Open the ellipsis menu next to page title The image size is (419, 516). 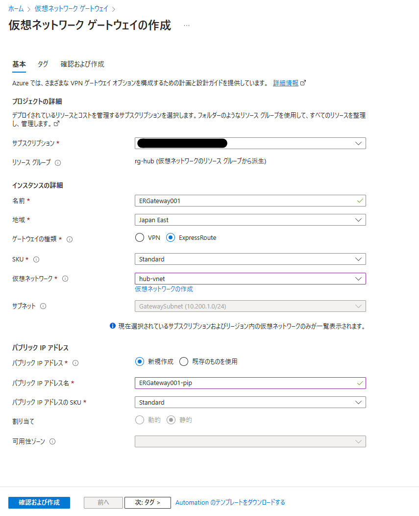187,26
